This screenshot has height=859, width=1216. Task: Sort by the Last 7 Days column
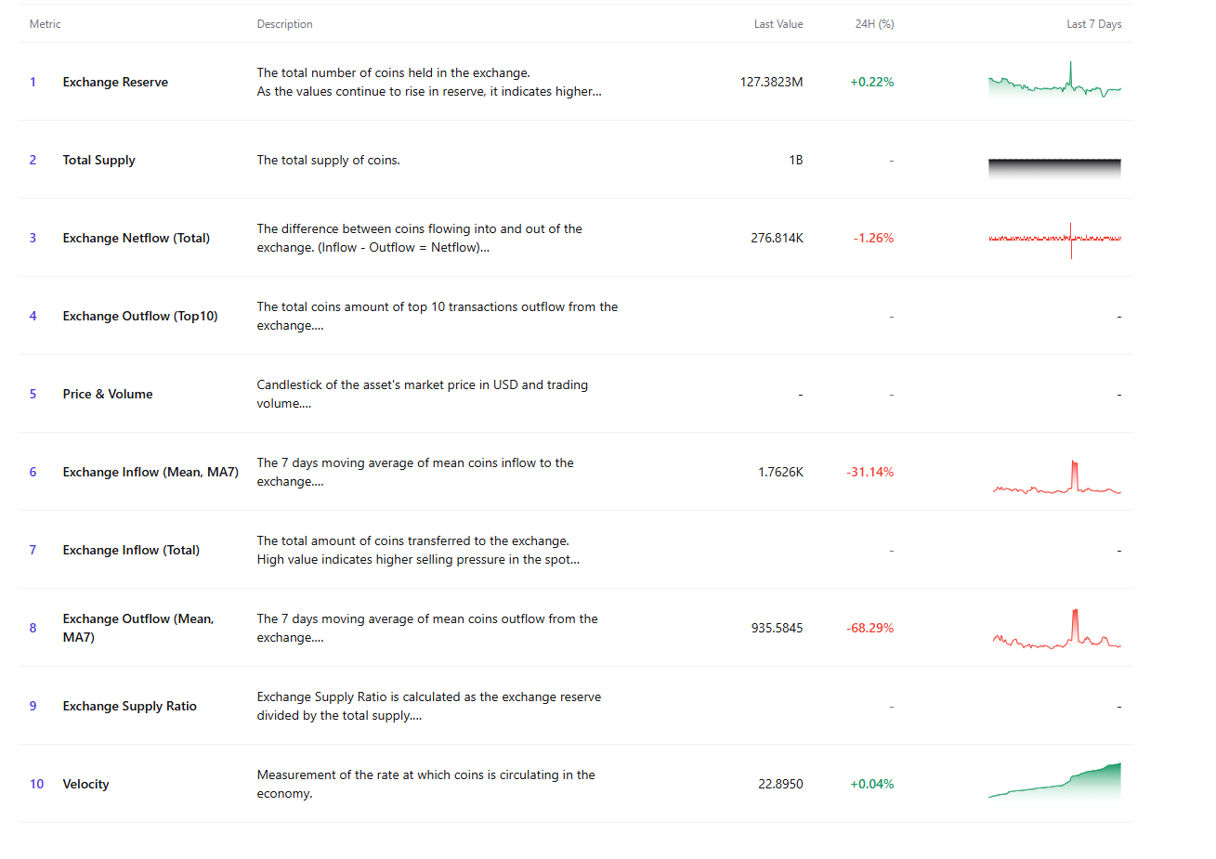[1094, 24]
